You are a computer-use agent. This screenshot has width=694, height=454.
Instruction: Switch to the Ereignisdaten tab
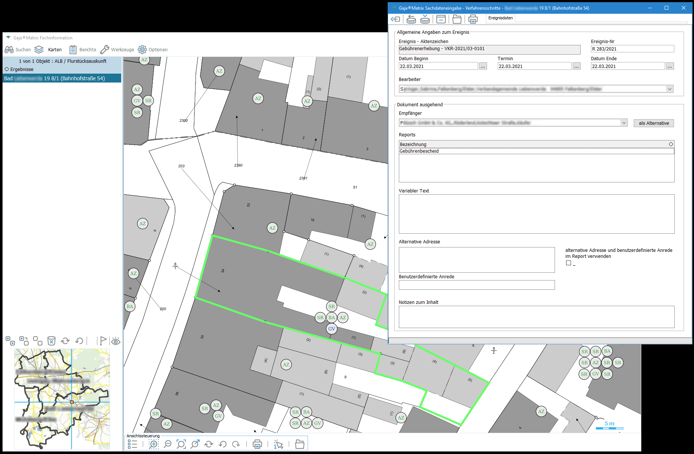point(500,18)
